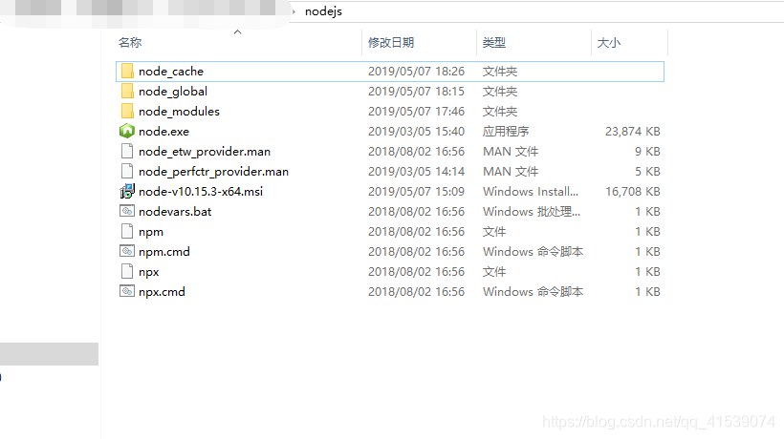The height and width of the screenshot is (439, 784).
Task: Select the node_modules folder name
Action: click(179, 112)
